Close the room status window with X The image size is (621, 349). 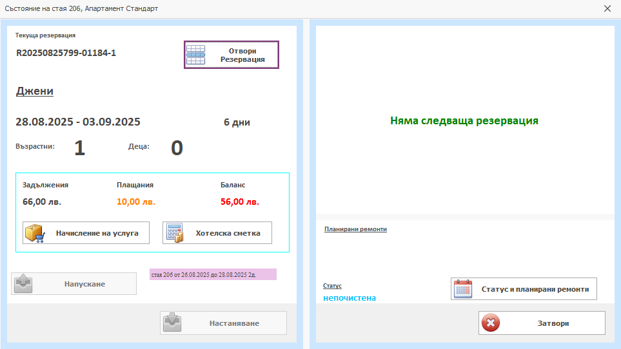[607, 9]
